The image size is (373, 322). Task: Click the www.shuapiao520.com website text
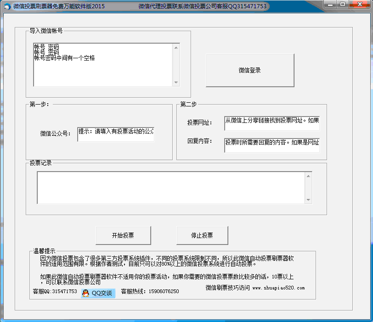point(278,288)
